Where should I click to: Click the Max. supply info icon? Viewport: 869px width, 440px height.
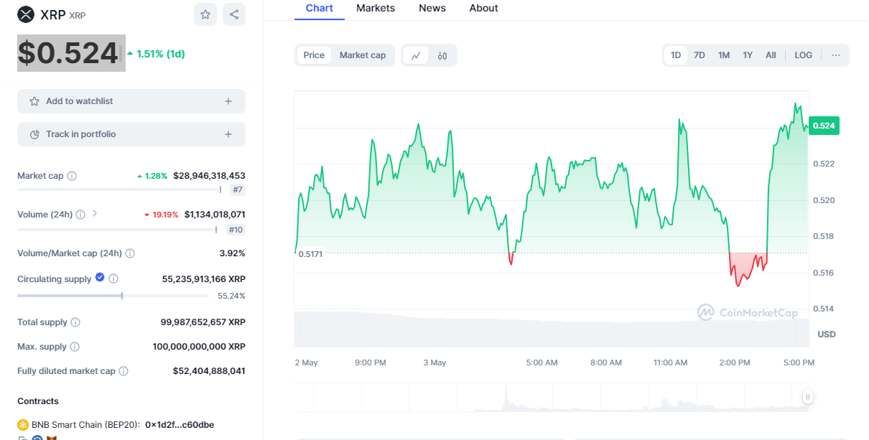[75, 347]
